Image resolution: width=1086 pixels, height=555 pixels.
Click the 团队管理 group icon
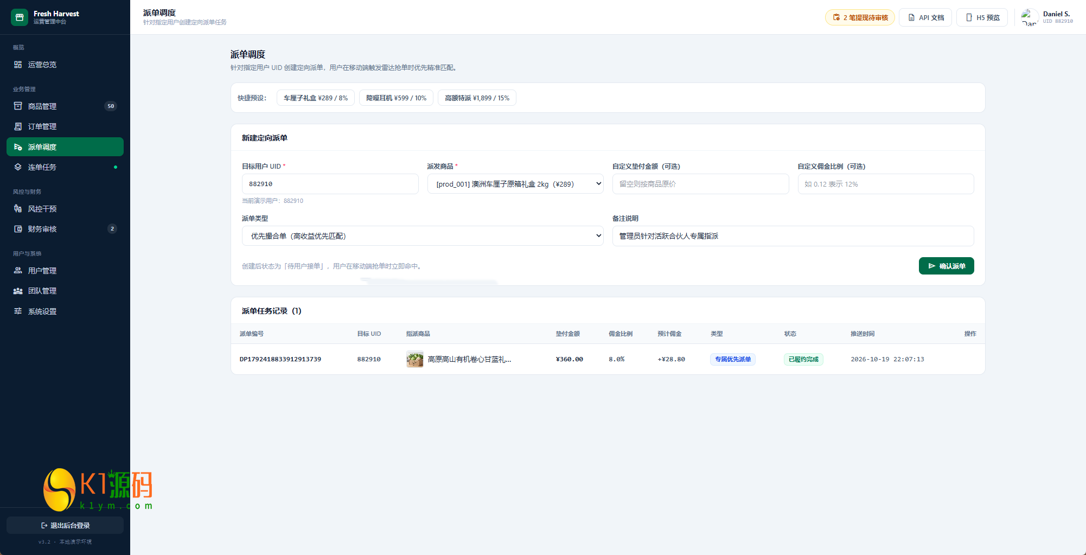[18, 291]
